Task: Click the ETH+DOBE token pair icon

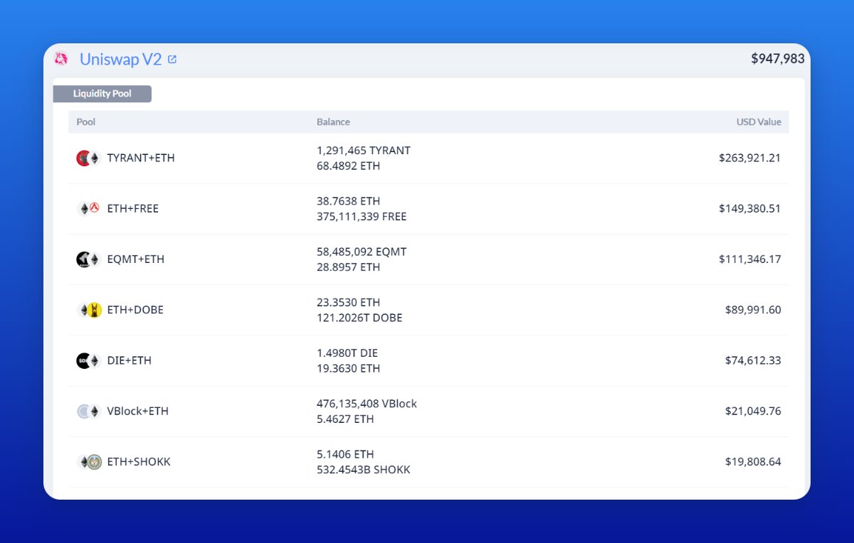Action: [88, 310]
